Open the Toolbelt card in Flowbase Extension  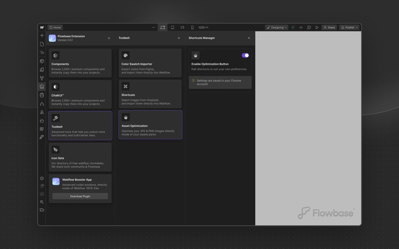80,125
